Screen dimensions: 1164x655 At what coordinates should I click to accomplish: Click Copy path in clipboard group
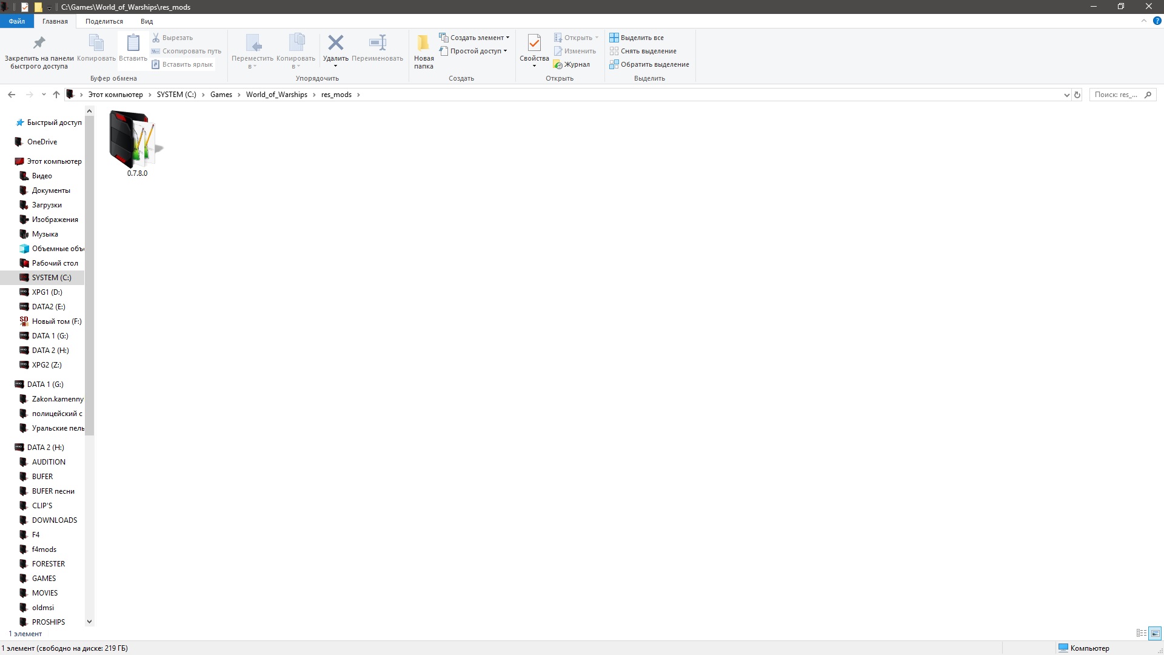pos(186,51)
